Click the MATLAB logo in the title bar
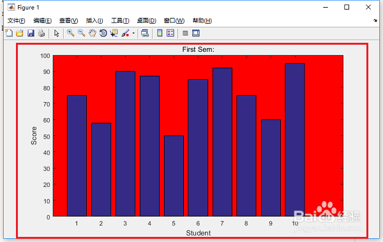This screenshot has width=383, height=242. tap(11, 7)
